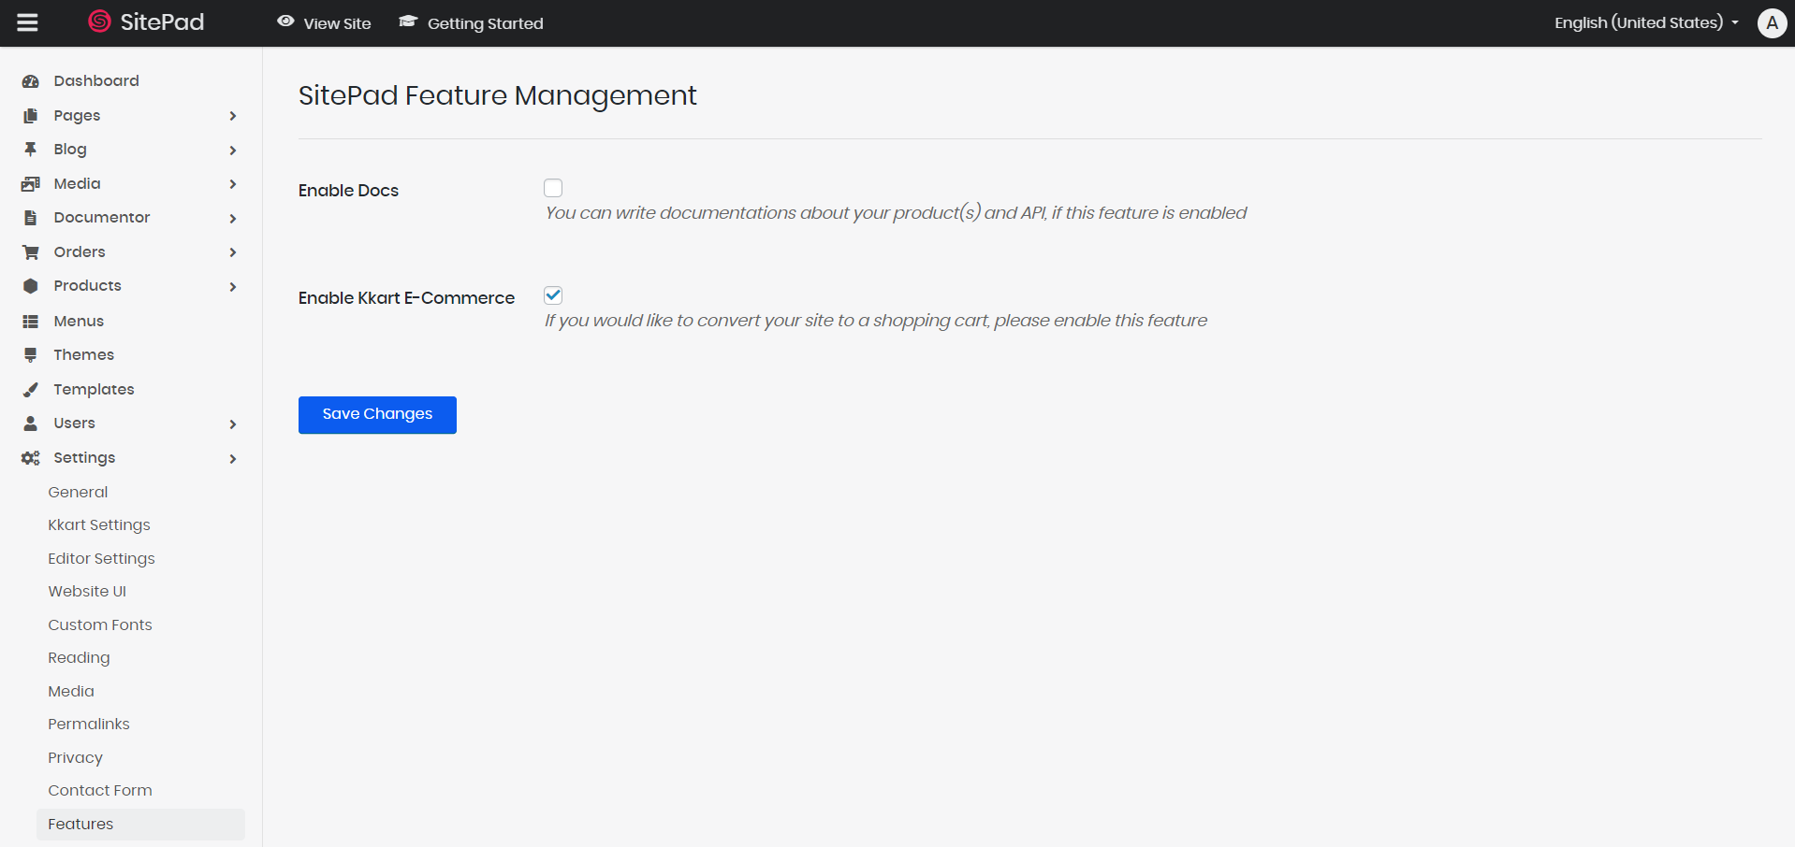Open Media under Settings submenu
The height and width of the screenshot is (847, 1795).
[x=71, y=691]
